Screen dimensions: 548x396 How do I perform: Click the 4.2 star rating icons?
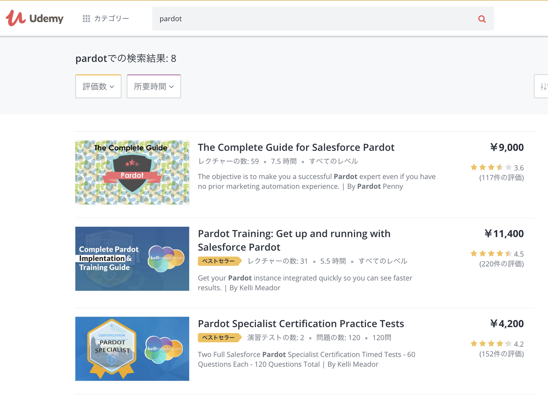click(x=491, y=344)
